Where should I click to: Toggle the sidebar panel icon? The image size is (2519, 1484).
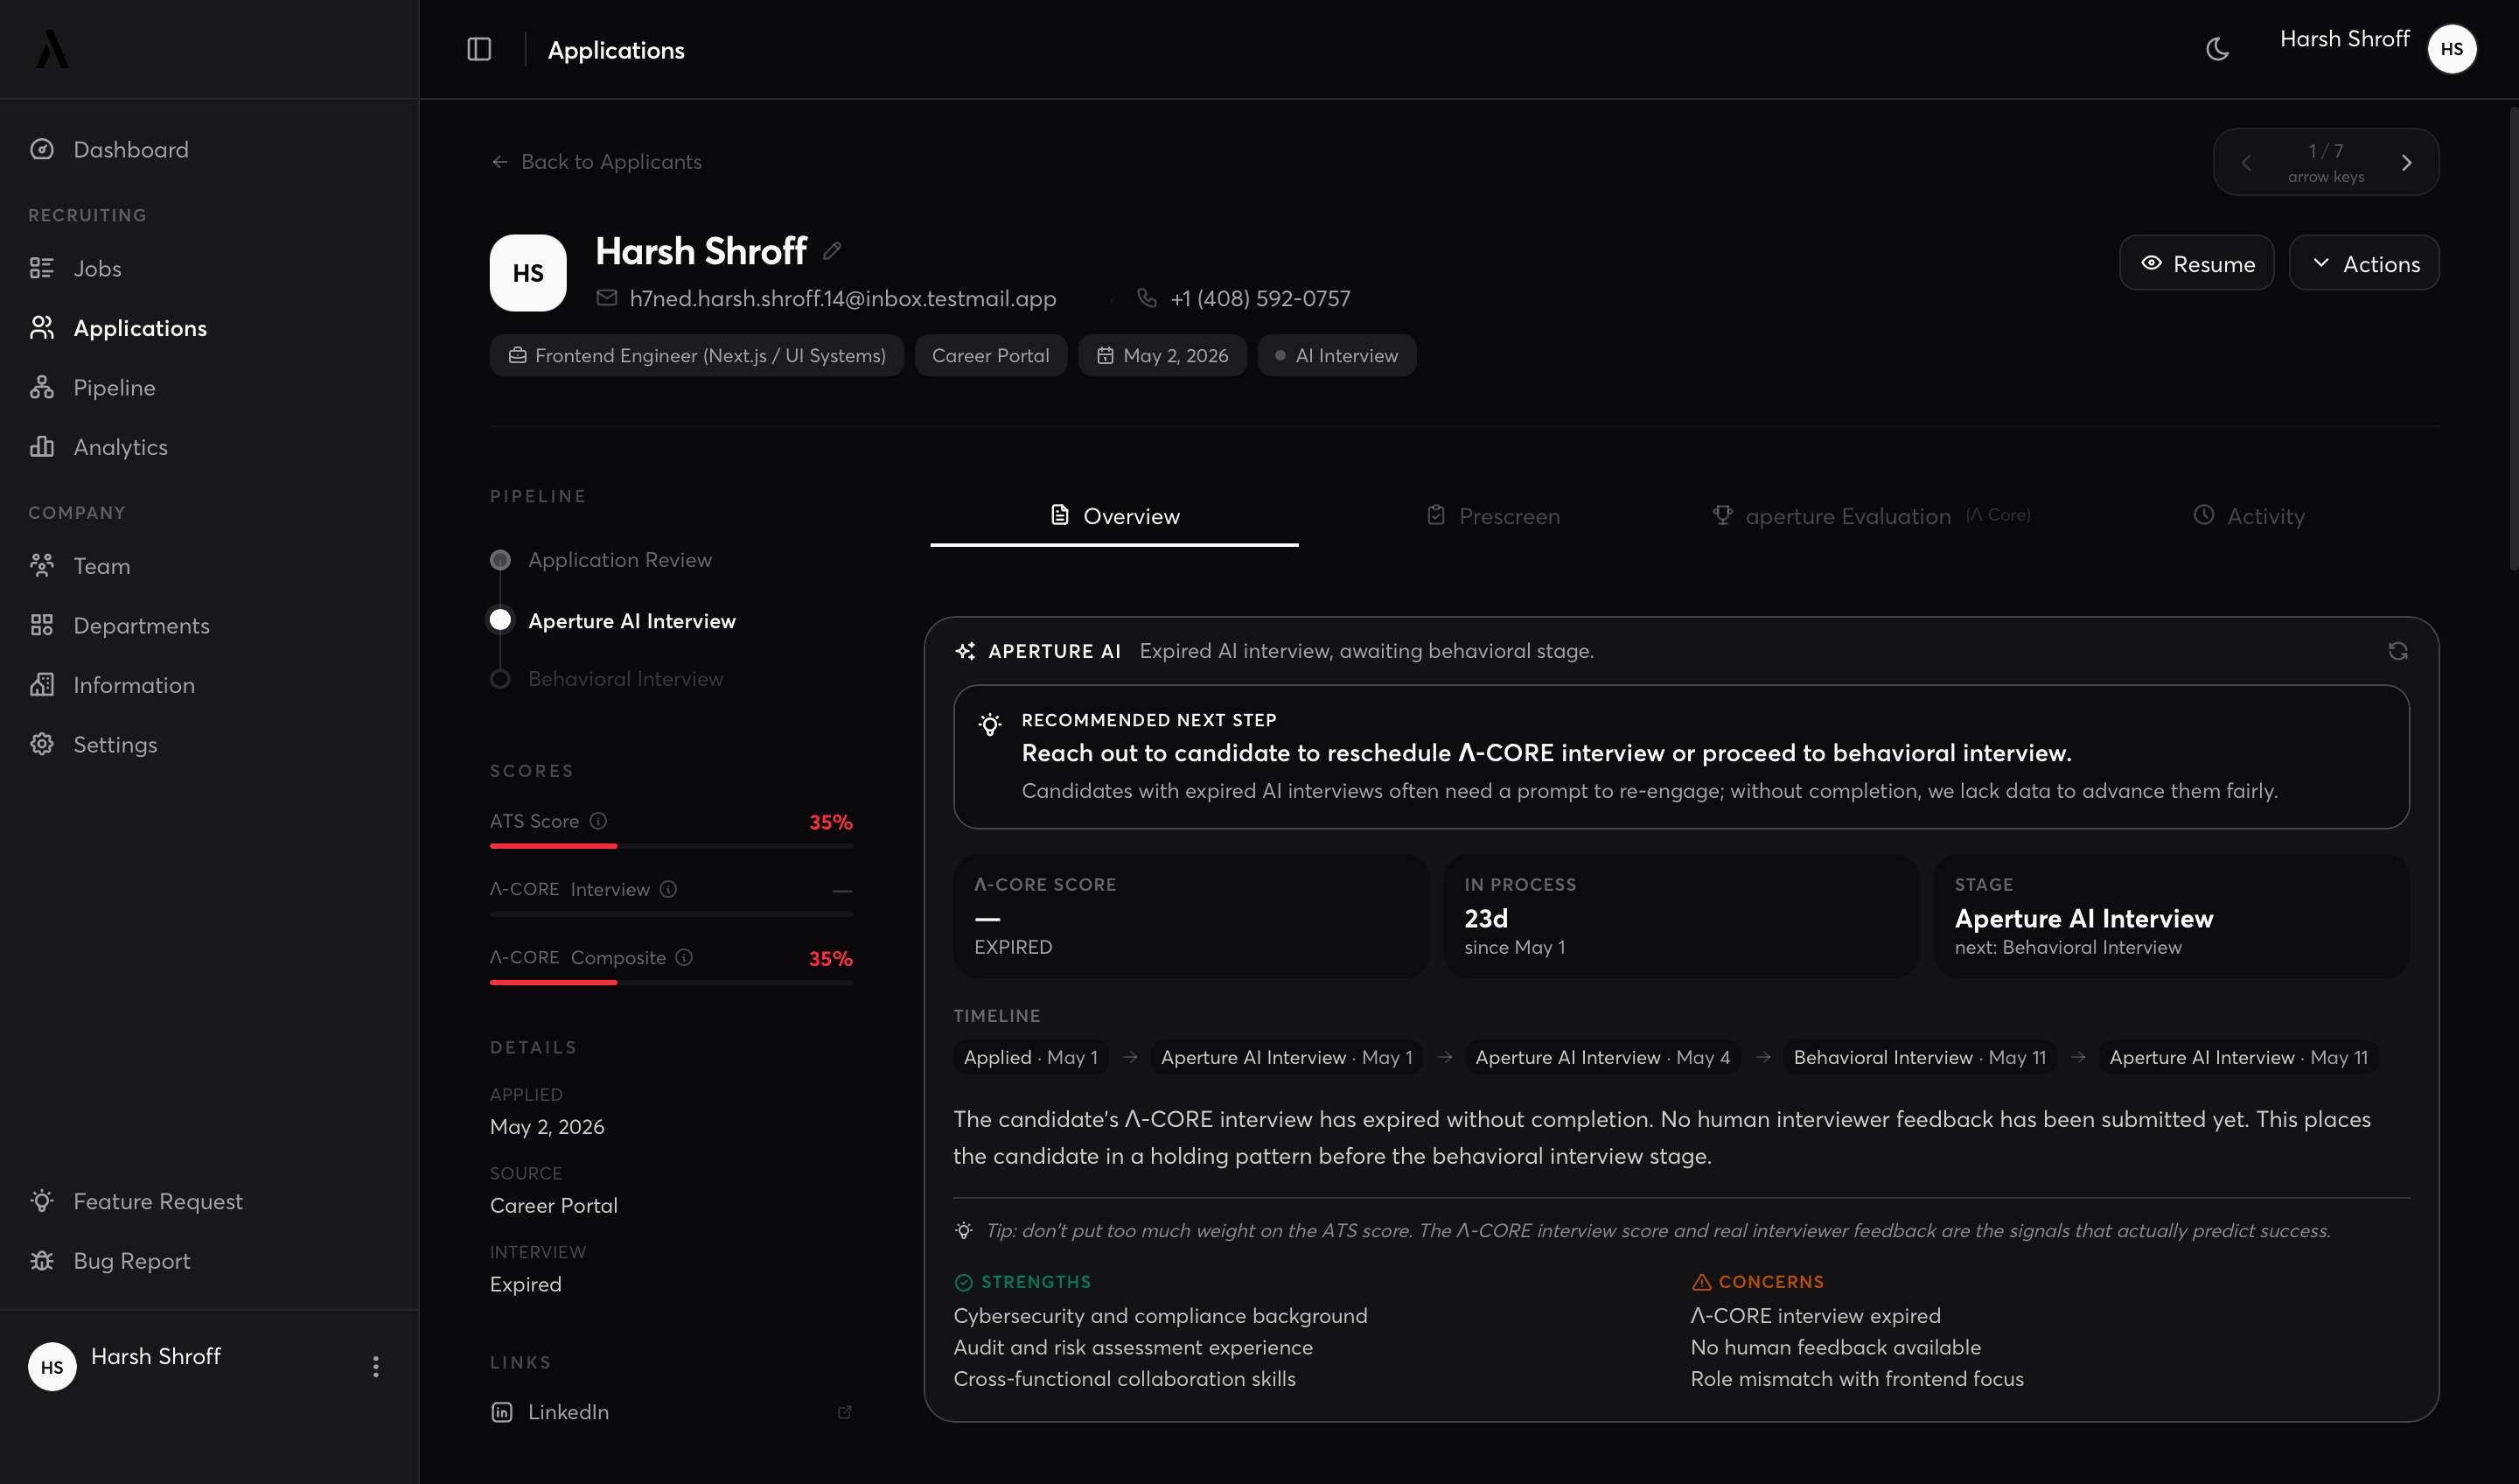point(478,49)
